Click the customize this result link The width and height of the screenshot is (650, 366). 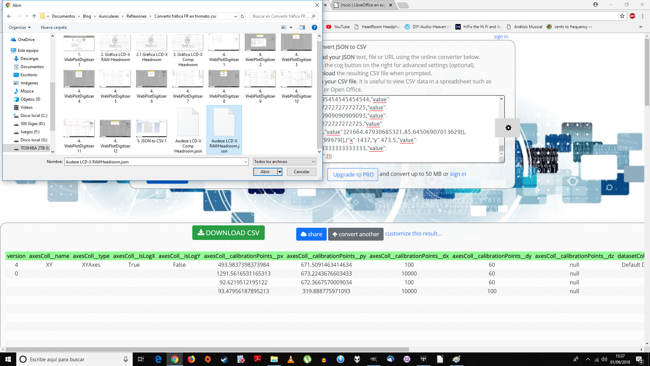(x=413, y=233)
